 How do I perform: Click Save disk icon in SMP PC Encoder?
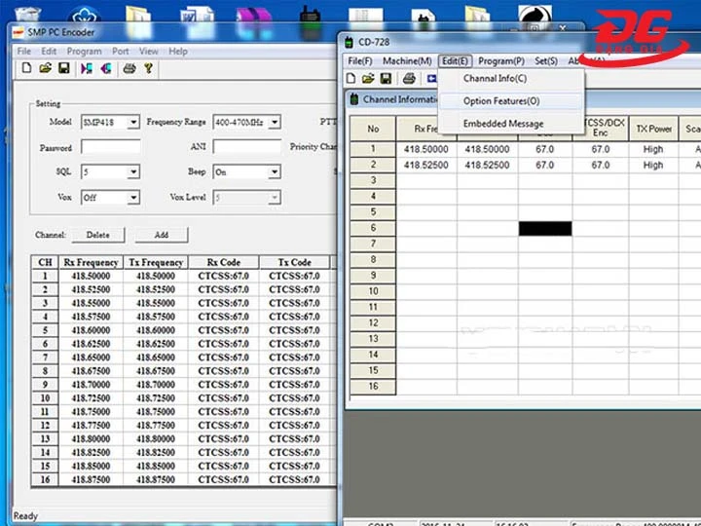[x=63, y=68]
